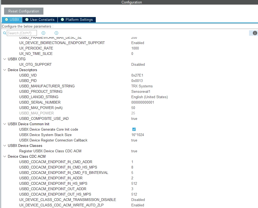Click green check icon on Platform Settings tab

62,19
